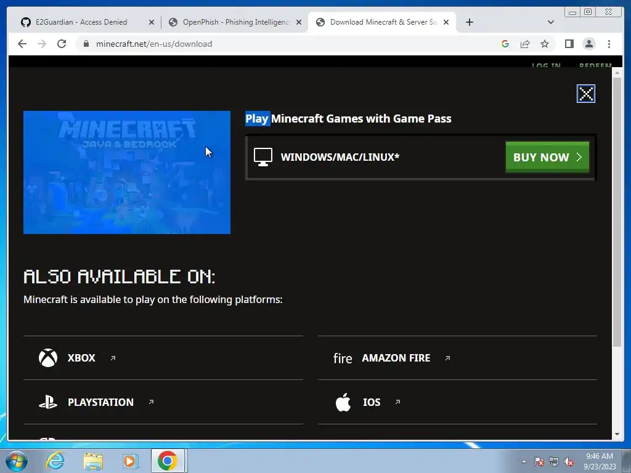Click the external link arrow next to IOS
The height and width of the screenshot is (473, 631).
tap(397, 402)
